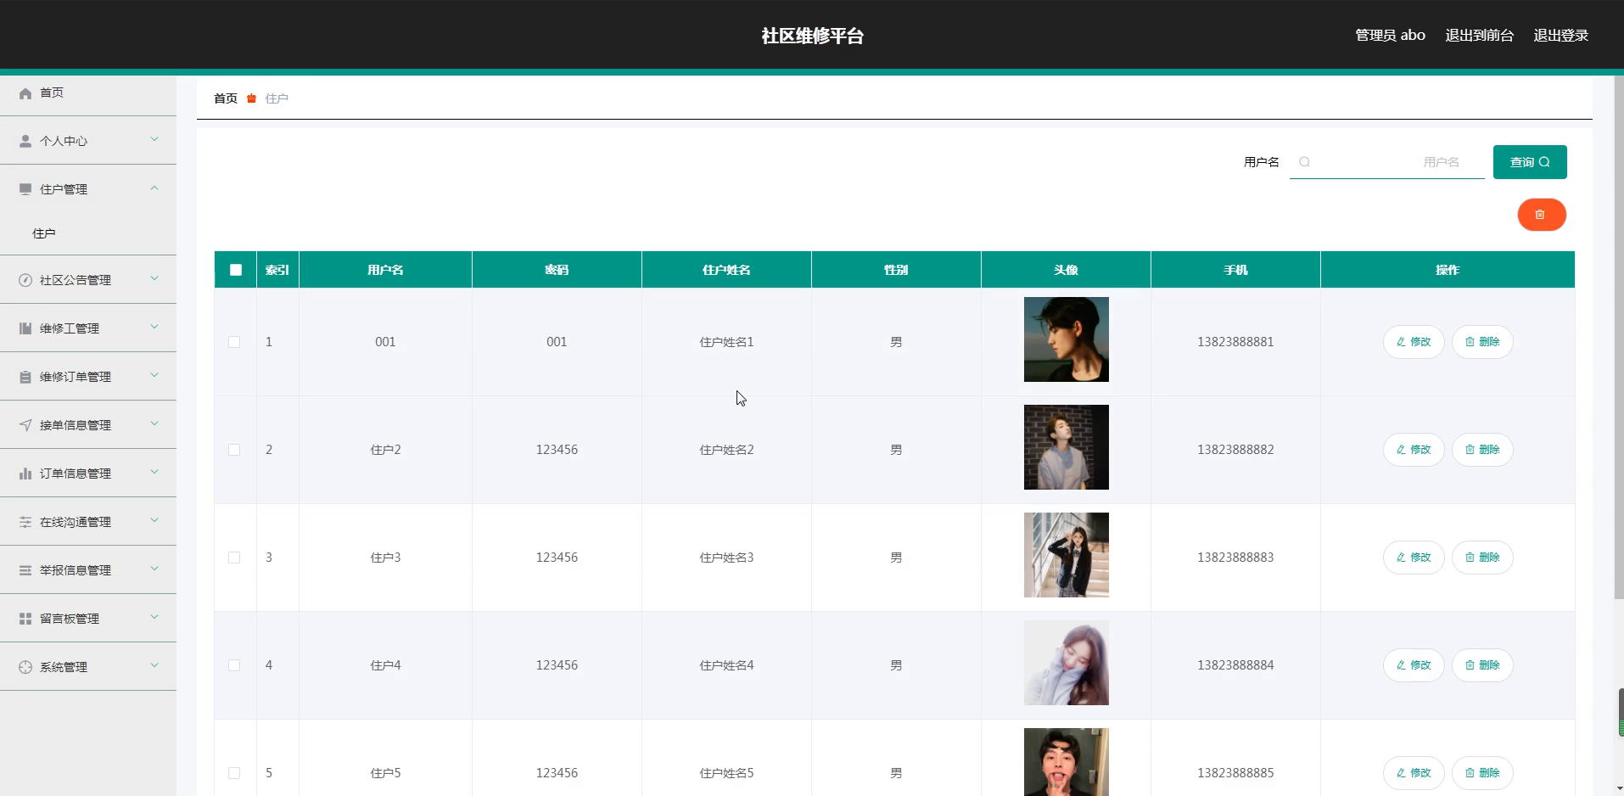This screenshot has width=1624, height=796.
Task: Expand the 系统管理 chevron
Action: [x=154, y=665]
